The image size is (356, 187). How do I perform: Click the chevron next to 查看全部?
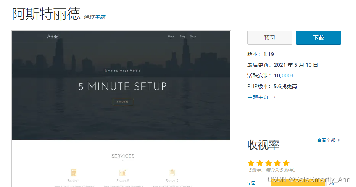pos(339,140)
